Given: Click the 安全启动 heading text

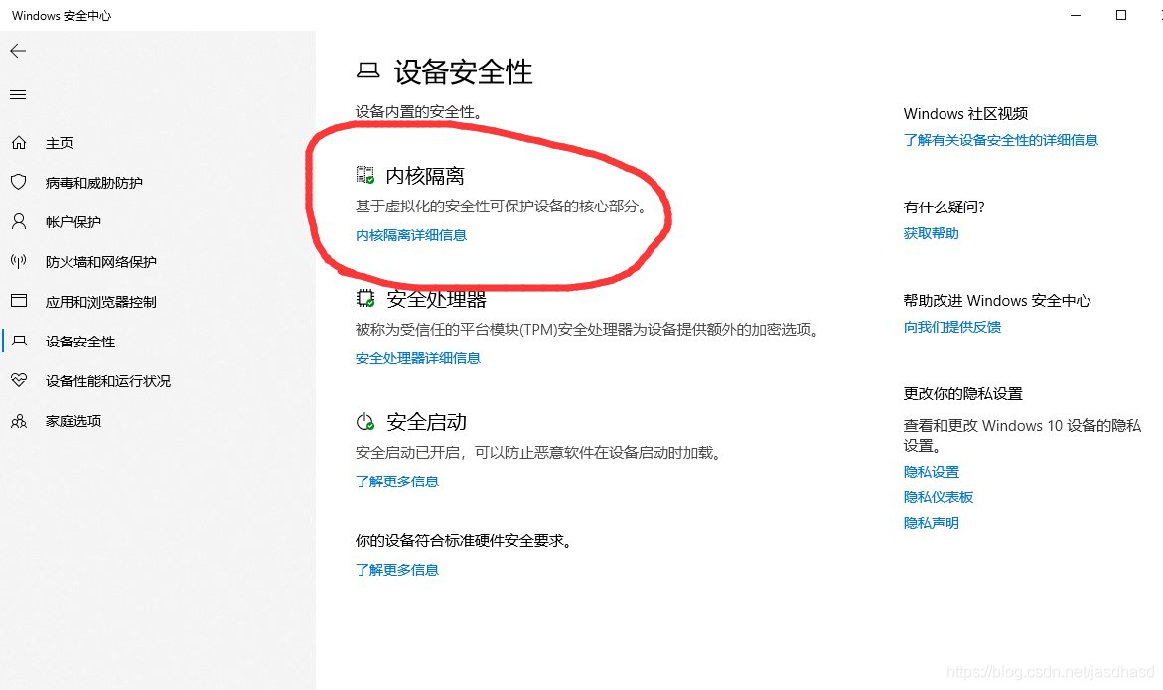Looking at the screenshot, I should [x=426, y=423].
